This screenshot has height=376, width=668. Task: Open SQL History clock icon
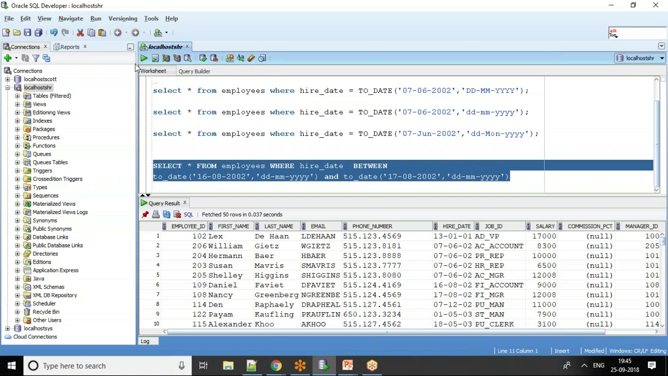(x=263, y=58)
